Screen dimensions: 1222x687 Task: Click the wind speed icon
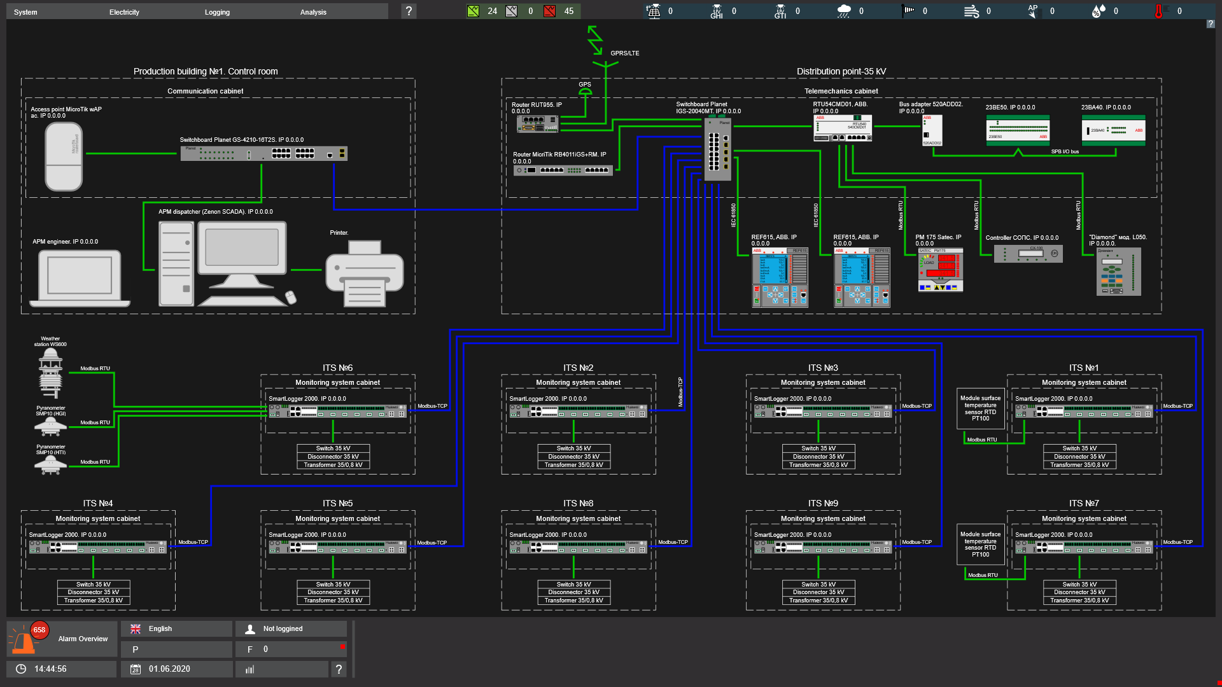tap(971, 11)
